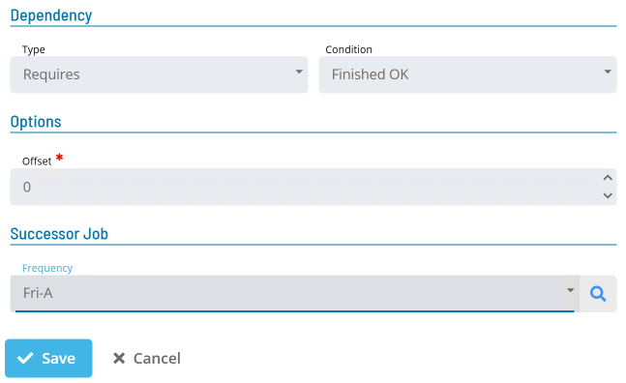
Task: Click the Finished OK condition value
Action: click(x=371, y=74)
